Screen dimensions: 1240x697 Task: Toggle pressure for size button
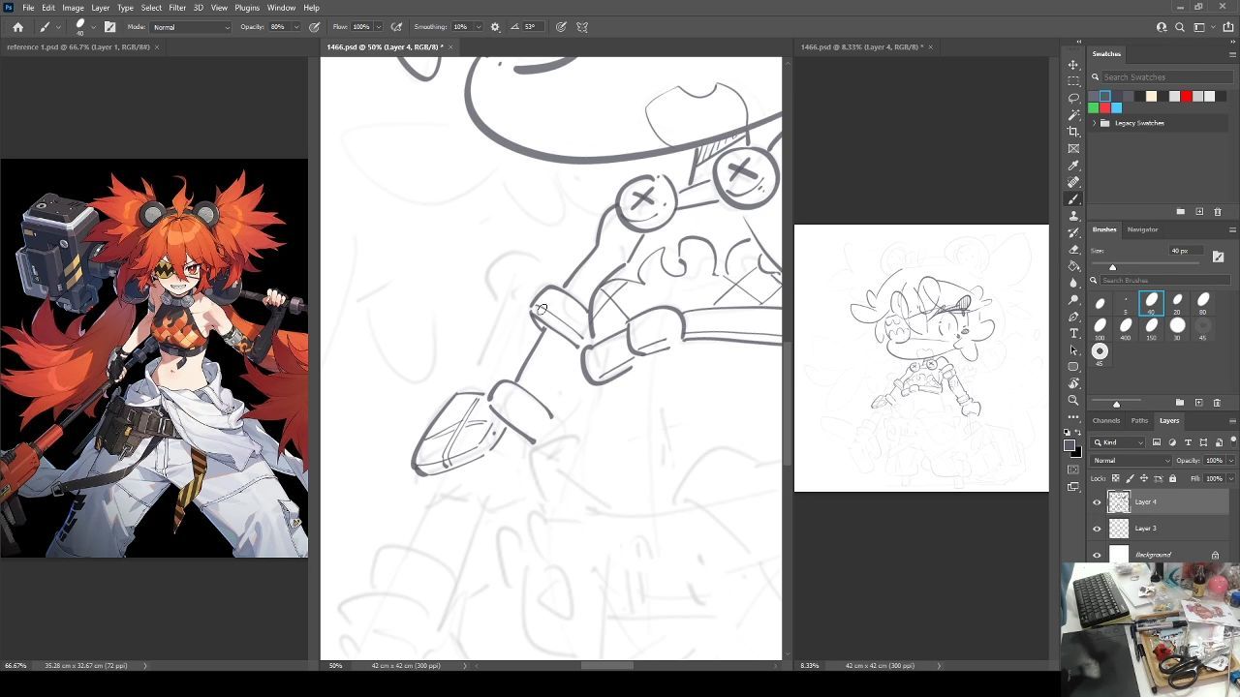pyautogui.click(x=561, y=27)
